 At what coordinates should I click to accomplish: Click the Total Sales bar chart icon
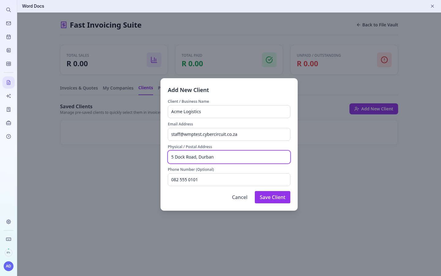tap(154, 60)
